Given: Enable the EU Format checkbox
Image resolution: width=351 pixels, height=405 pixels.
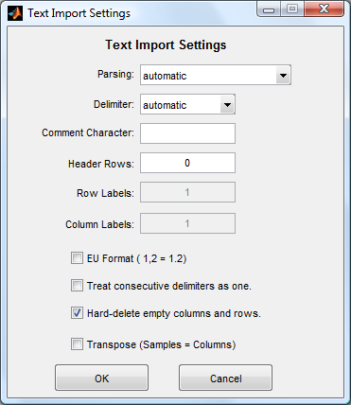Looking at the screenshot, I should tap(77, 258).
